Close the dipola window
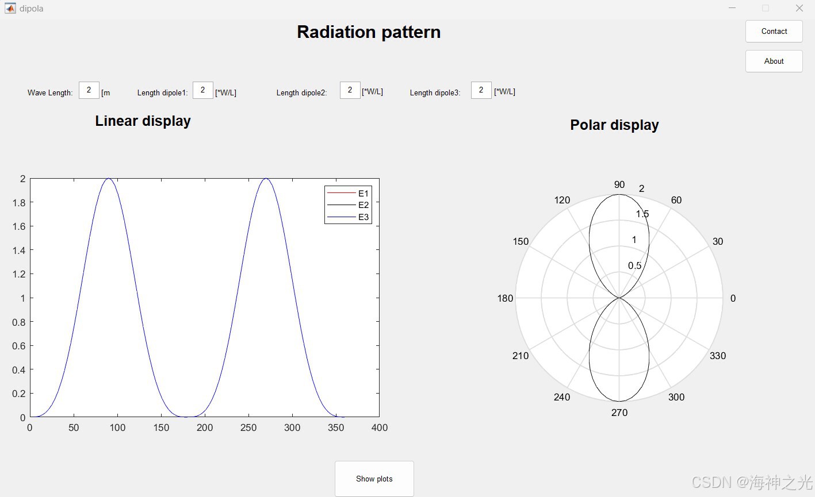The height and width of the screenshot is (497, 815). click(799, 8)
